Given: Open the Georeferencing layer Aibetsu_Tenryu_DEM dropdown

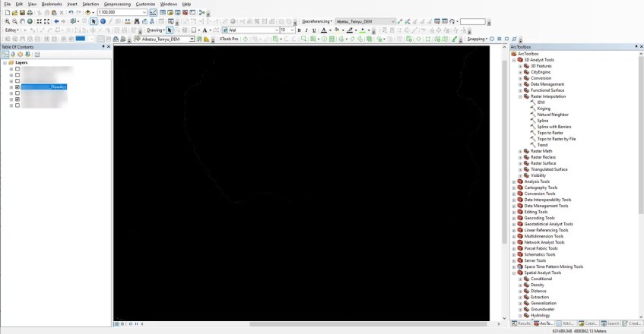Looking at the screenshot, I should tap(393, 21).
